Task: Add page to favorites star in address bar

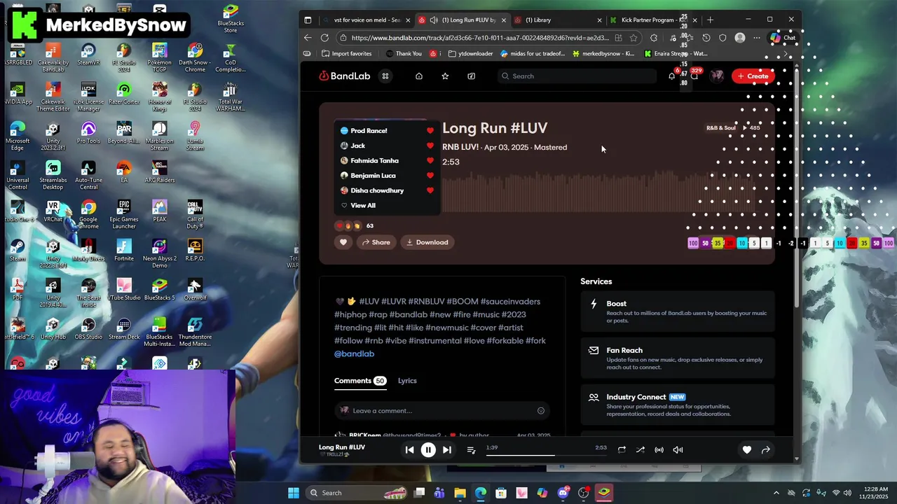Action: click(x=634, y=38)
